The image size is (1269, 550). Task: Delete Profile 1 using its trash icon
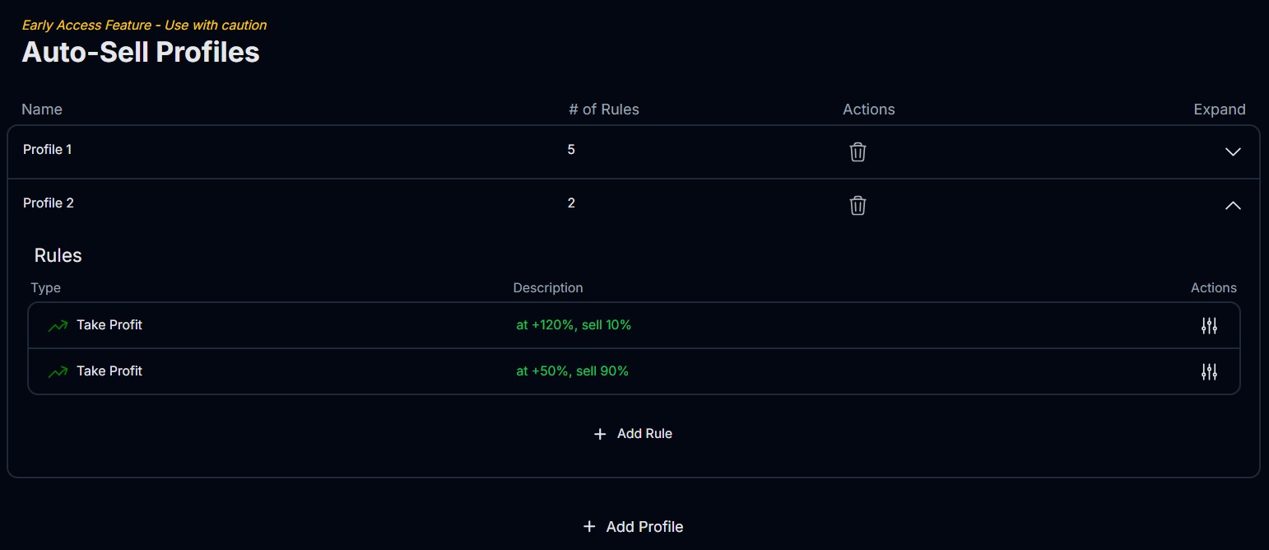coord(858,151)
